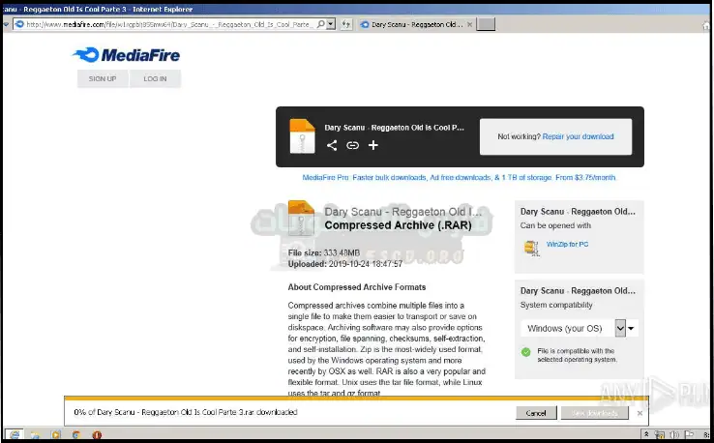Close the download notification bar
Viewport: 714px width, 443px height.
(640, 412)
